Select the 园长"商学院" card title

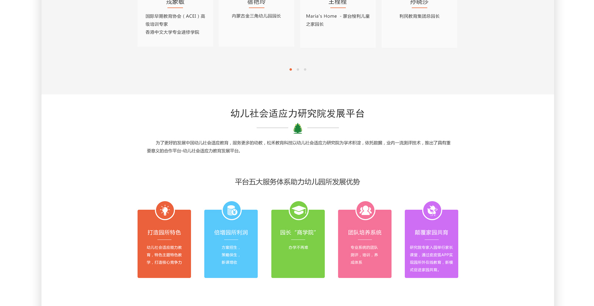point(298,233)
